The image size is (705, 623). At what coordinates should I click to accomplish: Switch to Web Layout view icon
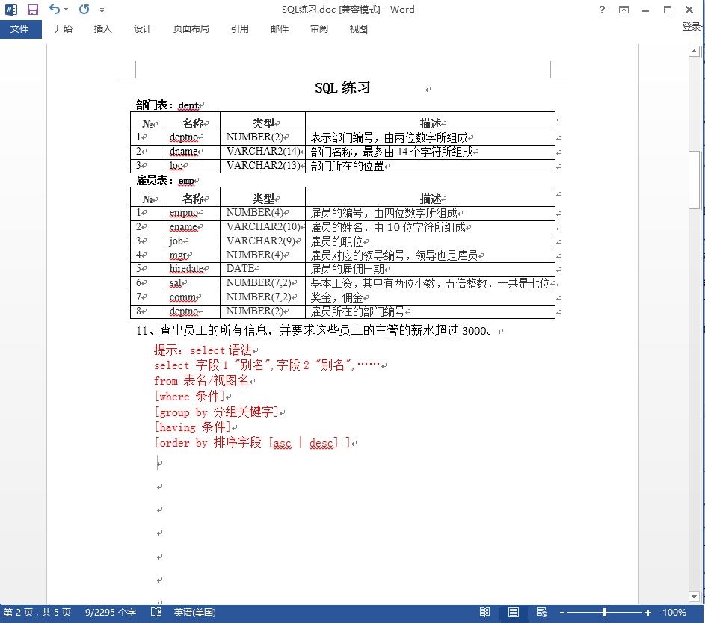click(542, 613)
